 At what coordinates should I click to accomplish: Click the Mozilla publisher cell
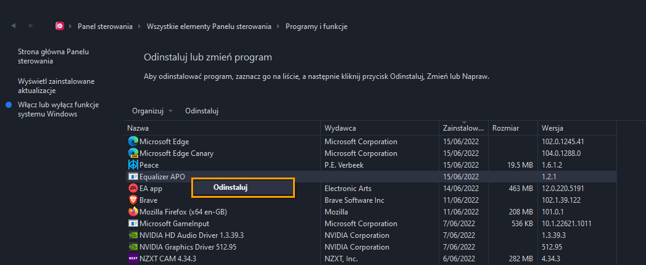click(336, 213)
